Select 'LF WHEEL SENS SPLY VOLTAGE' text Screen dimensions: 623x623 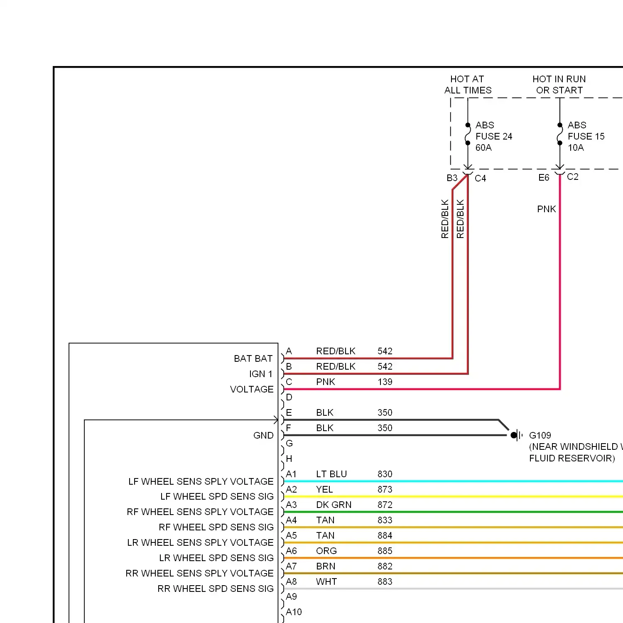(201, 481)
